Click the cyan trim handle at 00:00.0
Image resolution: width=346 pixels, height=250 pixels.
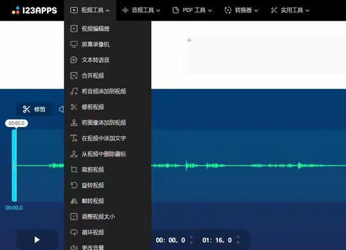tap(14, 166)
